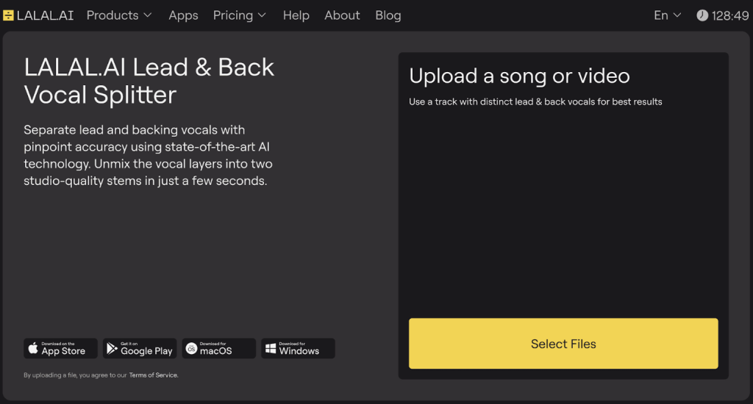This screenshot has height=404, width=753.
Task: Click the LALAL.AI brand name text
Action: [45, 15]
